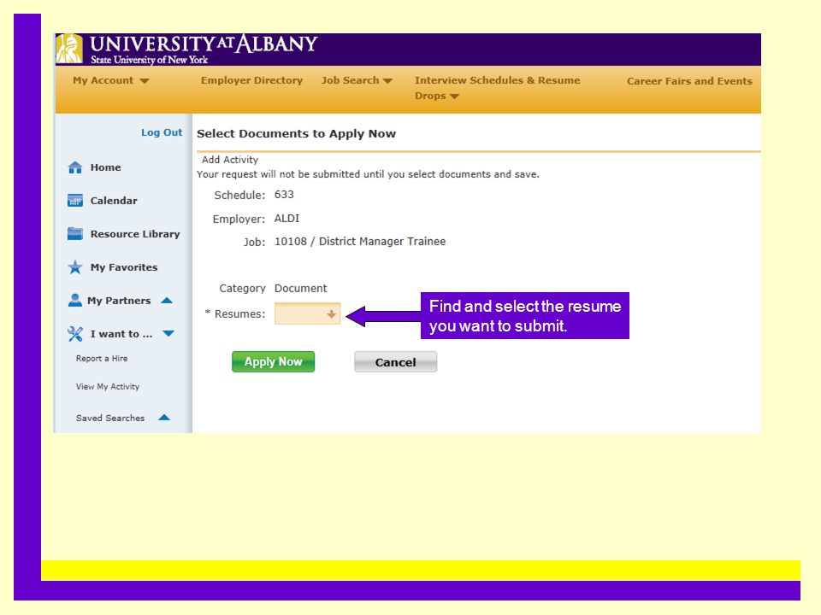Click the arrow beside Drops
Image resolution: width=821 pixels, height=615 pixels.
click(454, 97)
